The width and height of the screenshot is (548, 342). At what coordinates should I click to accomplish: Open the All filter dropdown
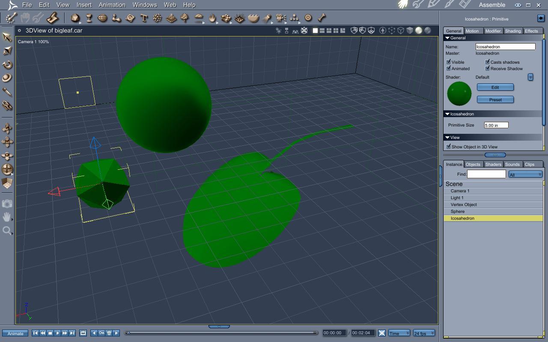(x=525, y=174)
